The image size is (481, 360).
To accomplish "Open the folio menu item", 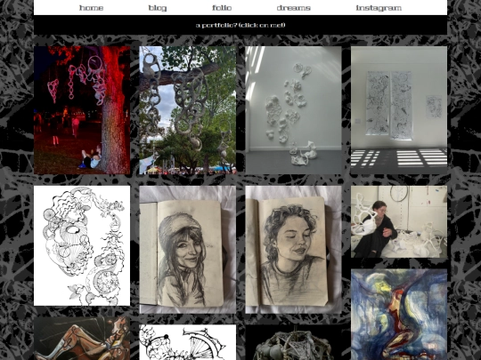I will (222, 8).
